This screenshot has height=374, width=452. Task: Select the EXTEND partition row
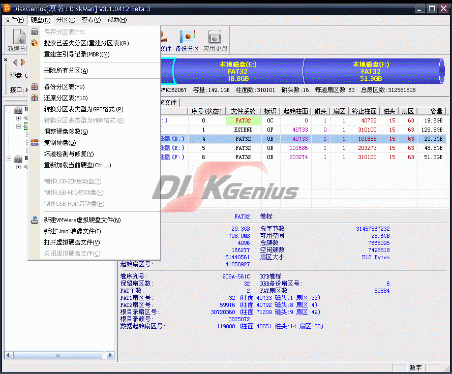[x=303, y=130]
